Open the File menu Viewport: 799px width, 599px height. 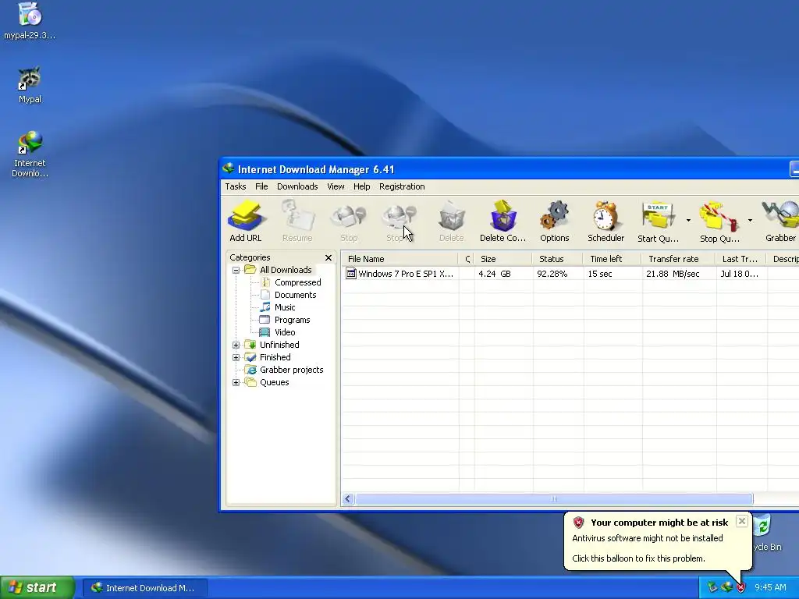click(x=261, y=186)
